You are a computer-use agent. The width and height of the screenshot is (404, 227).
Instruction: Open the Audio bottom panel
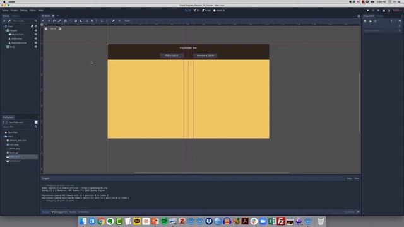click(x=73, y=212)
